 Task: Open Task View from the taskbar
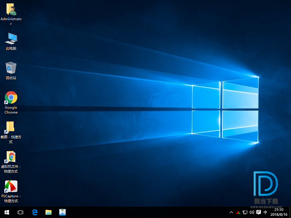click(20, 213)
